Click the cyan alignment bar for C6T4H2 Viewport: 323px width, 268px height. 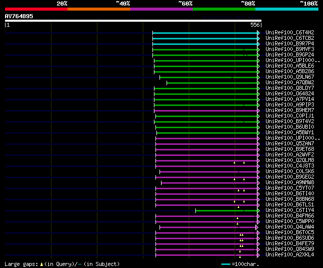205,33
